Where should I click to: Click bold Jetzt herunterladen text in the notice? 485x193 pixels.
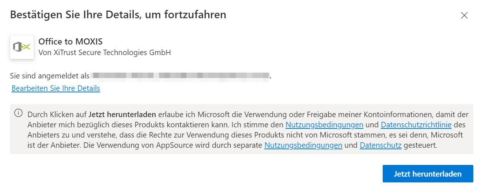pos(122,114)
